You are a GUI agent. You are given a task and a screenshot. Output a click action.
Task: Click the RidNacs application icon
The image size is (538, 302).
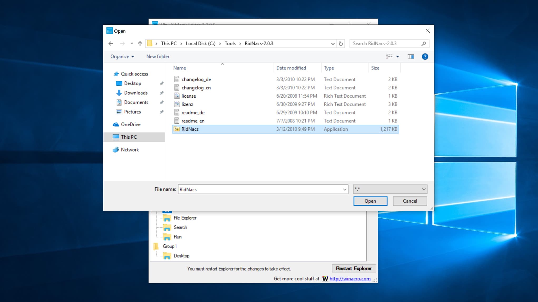pyautogui.click(x=177, y=129)
